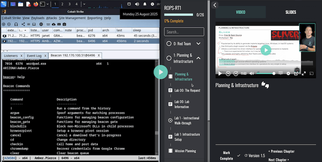The image size is (322, 162).
Task: Open Lab 1: Infrastructure Setup lesson
Action: coord(187,137)
